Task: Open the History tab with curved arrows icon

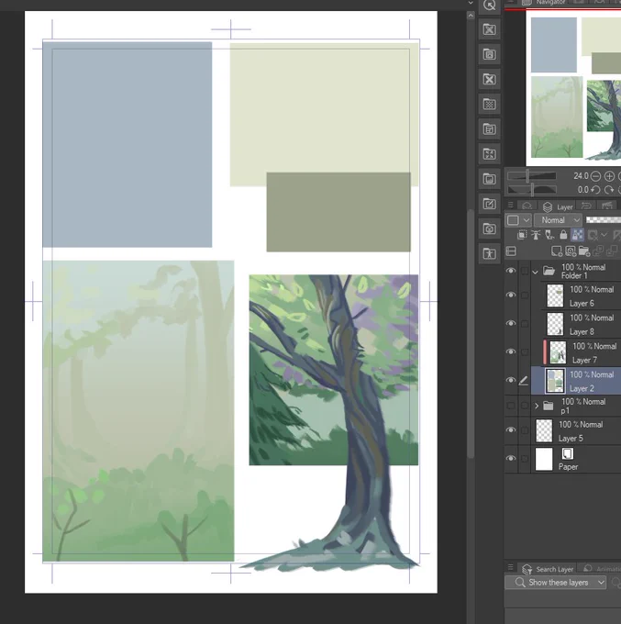Action: pos(586,206)
